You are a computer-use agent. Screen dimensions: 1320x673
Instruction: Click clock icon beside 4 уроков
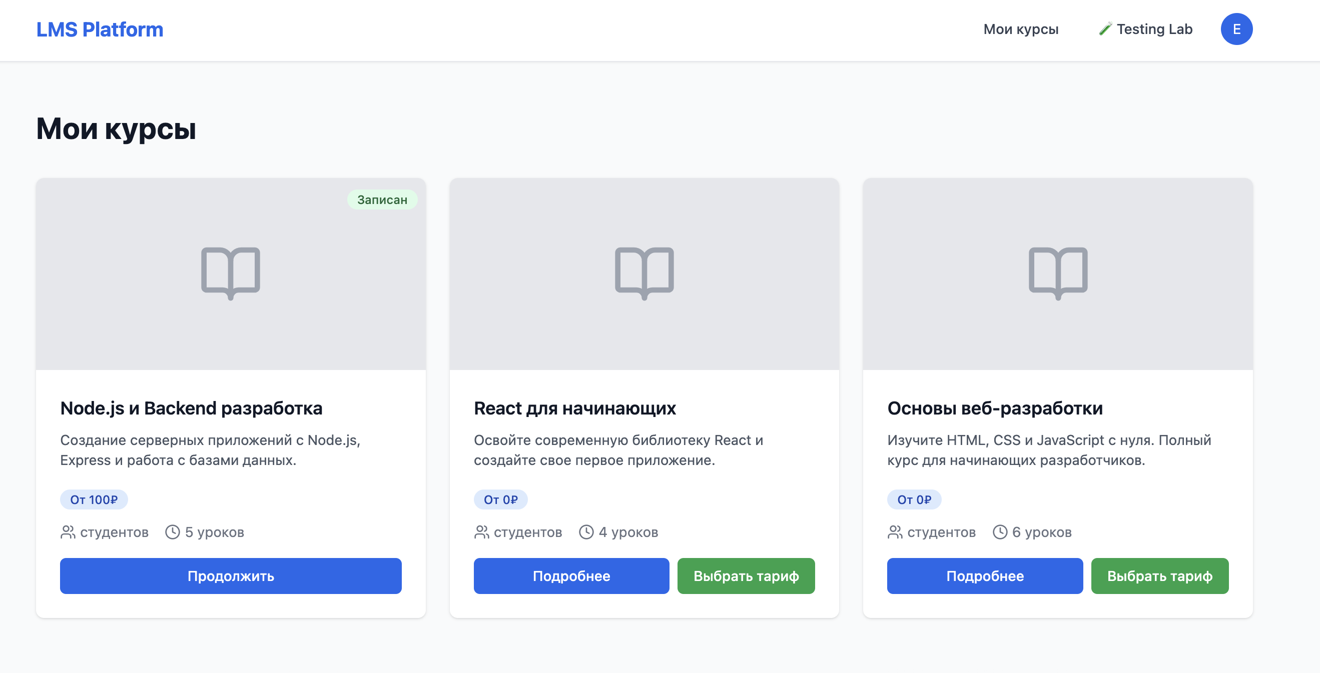click(x=586, y=532)
